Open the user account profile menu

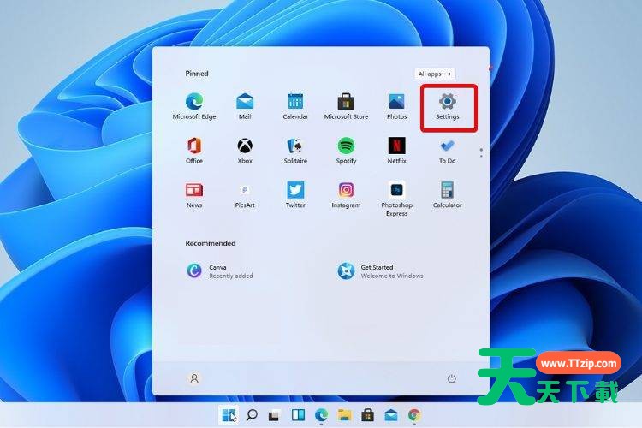(194, 378)
